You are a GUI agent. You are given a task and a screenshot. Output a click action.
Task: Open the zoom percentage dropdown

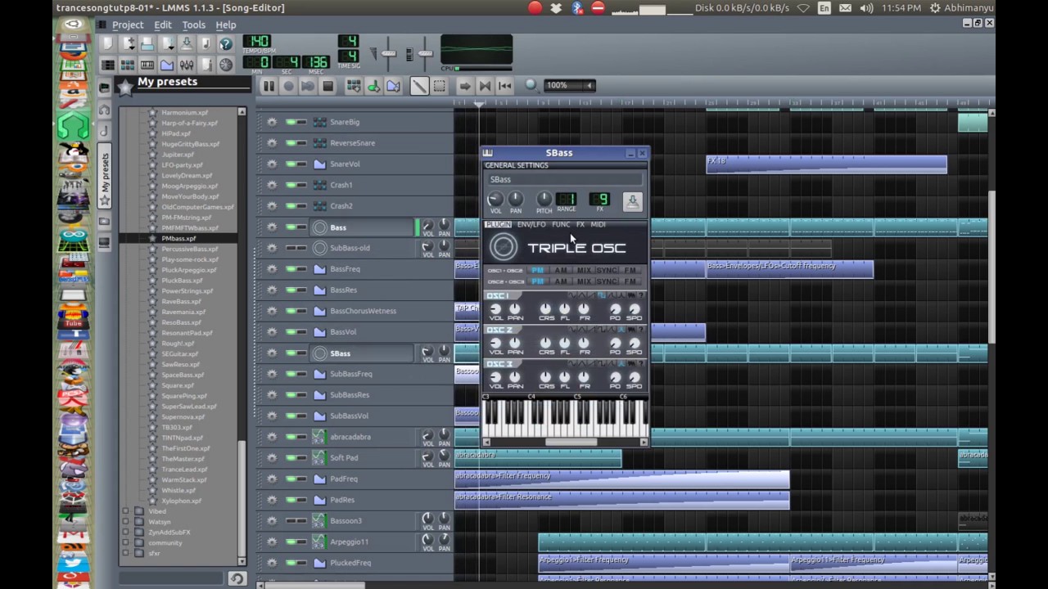570,85
